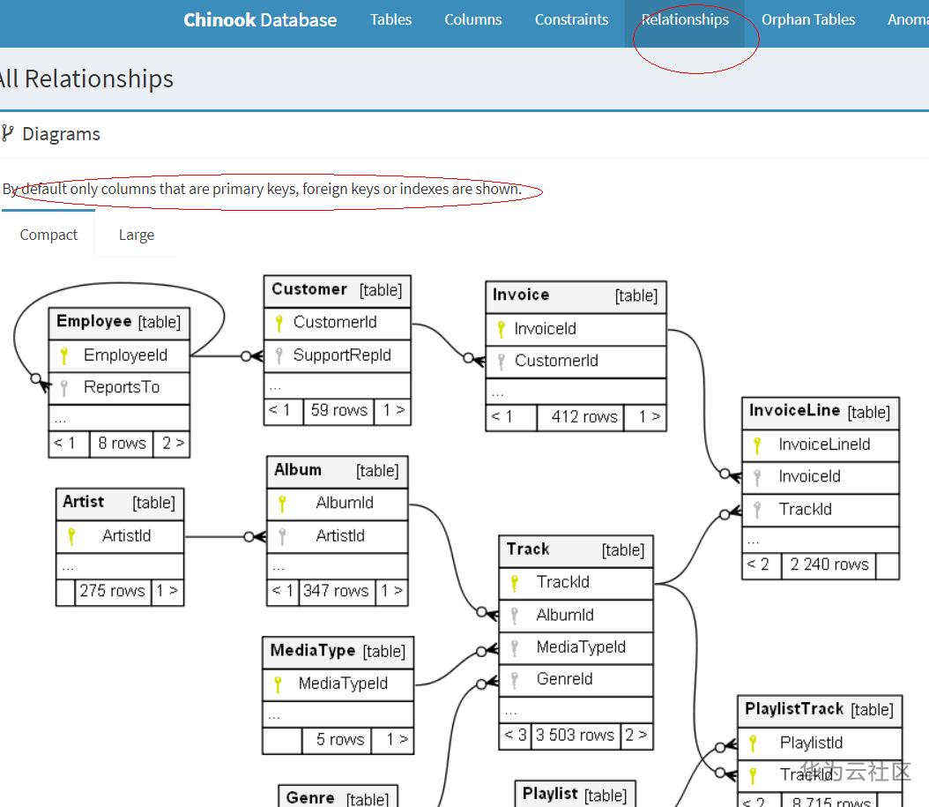The width and height of the screenshot is (929, 807).
Task: Click the InvoiceLineId column text
Action: tap(824, 445)
